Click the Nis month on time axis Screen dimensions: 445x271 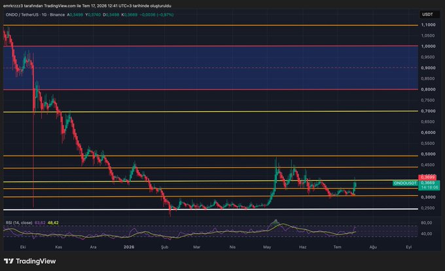(232, 247)
